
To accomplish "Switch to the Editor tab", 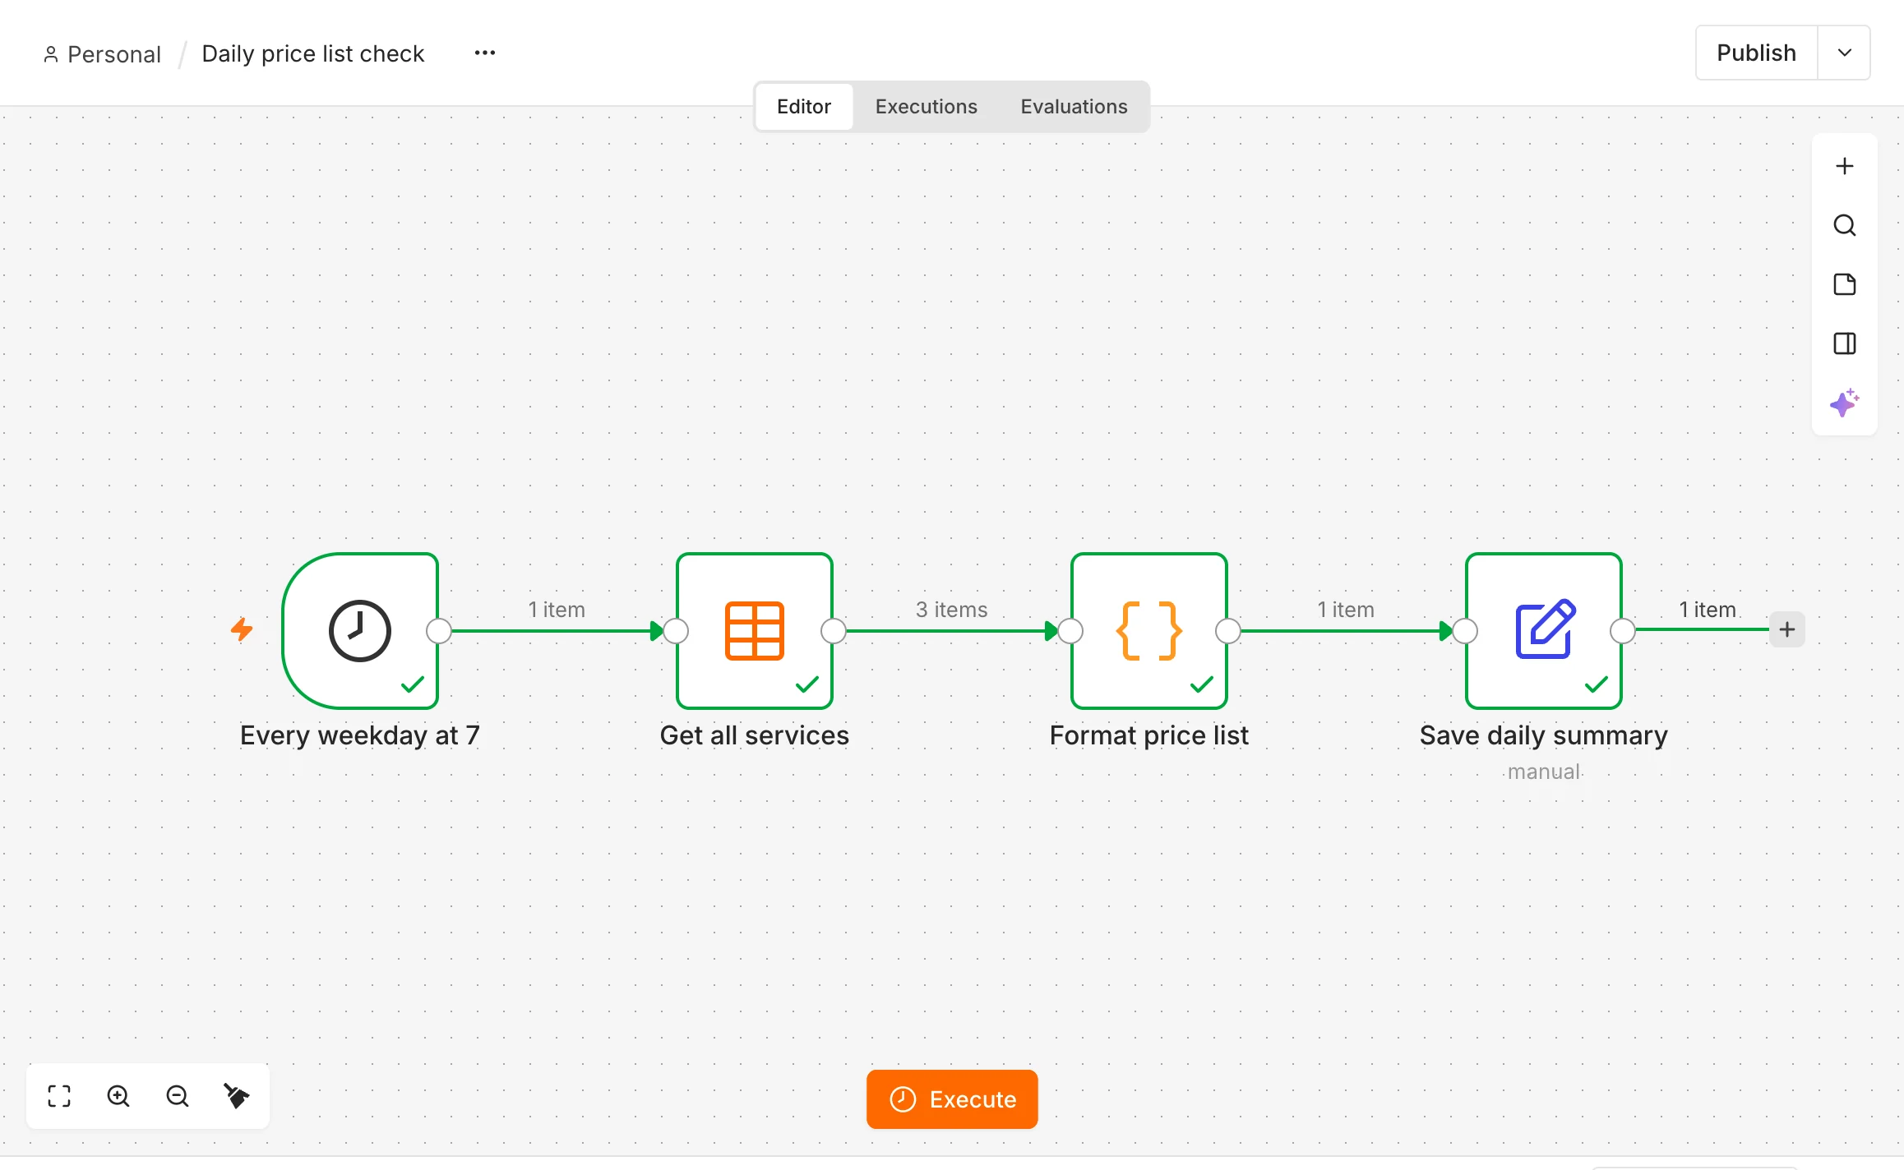I will [804, 107].
